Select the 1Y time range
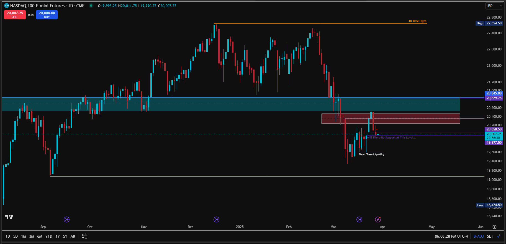506x244 pixels. click(58, 236)
